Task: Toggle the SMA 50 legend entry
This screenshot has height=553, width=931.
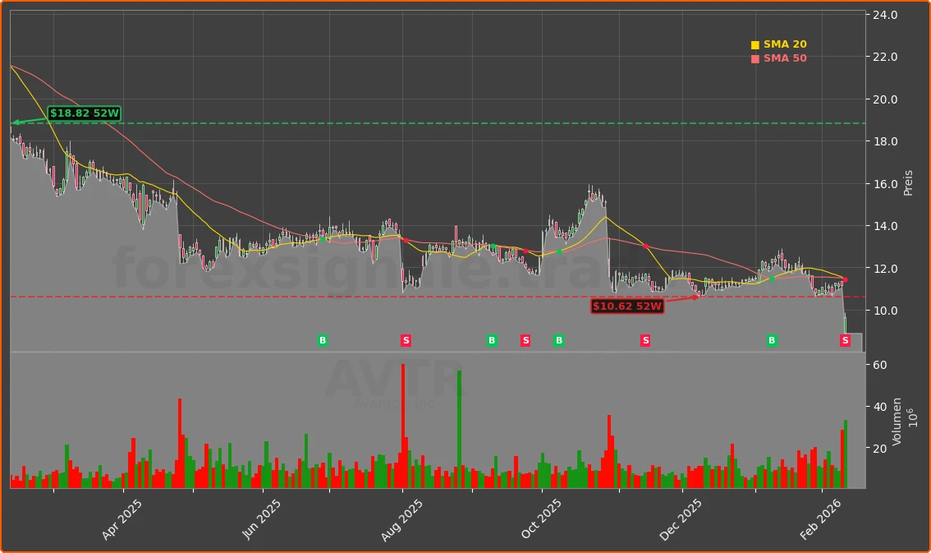Action: [778, 58]
